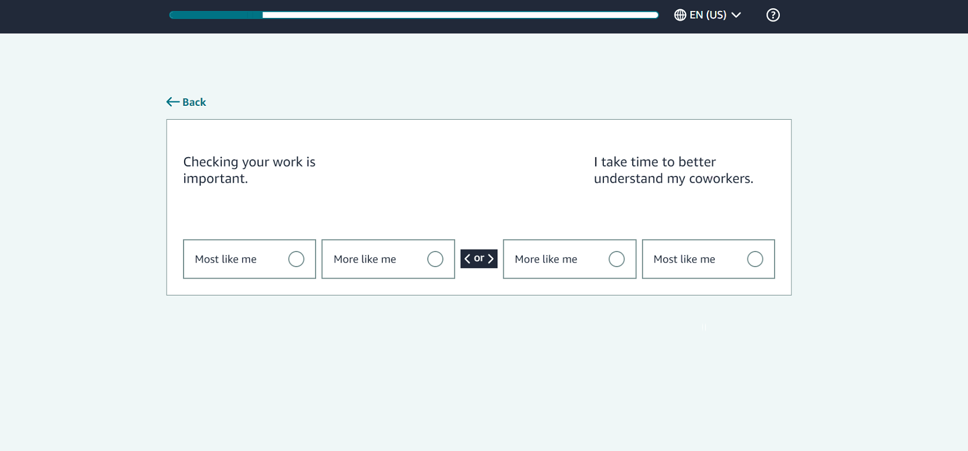Select More like me for understanding coworkers
The width and height of the screenshot is (968, 451).
pyautogui.click(x=570, y=259)
